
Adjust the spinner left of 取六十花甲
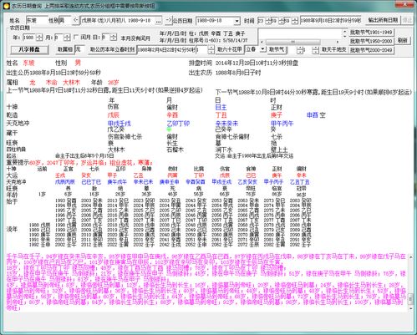click(211, 50)
